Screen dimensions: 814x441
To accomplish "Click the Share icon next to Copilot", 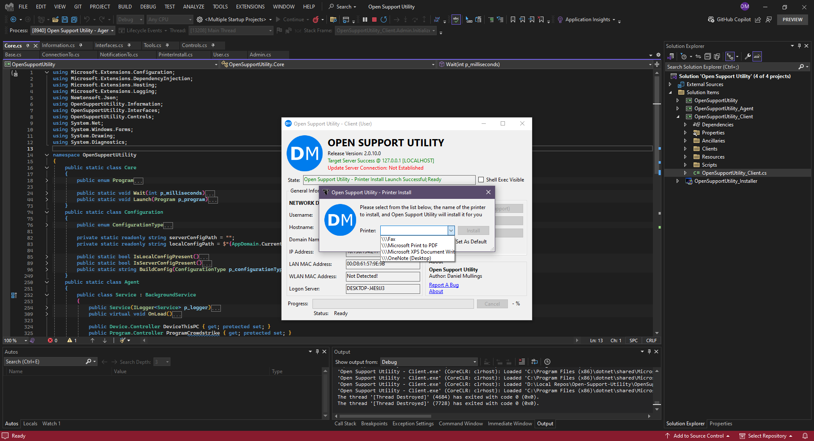I will tap(758, 20).
